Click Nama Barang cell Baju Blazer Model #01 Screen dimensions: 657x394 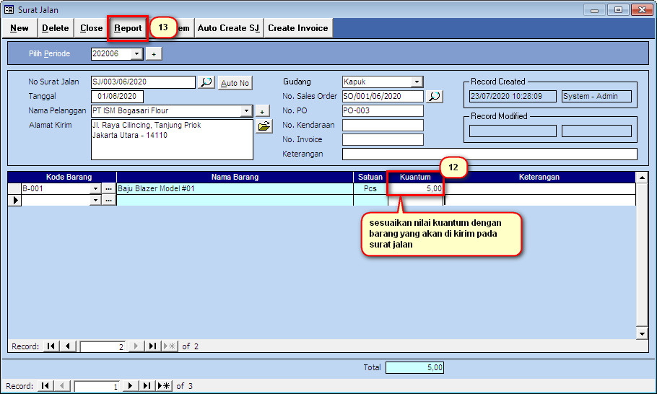[235, 189]
